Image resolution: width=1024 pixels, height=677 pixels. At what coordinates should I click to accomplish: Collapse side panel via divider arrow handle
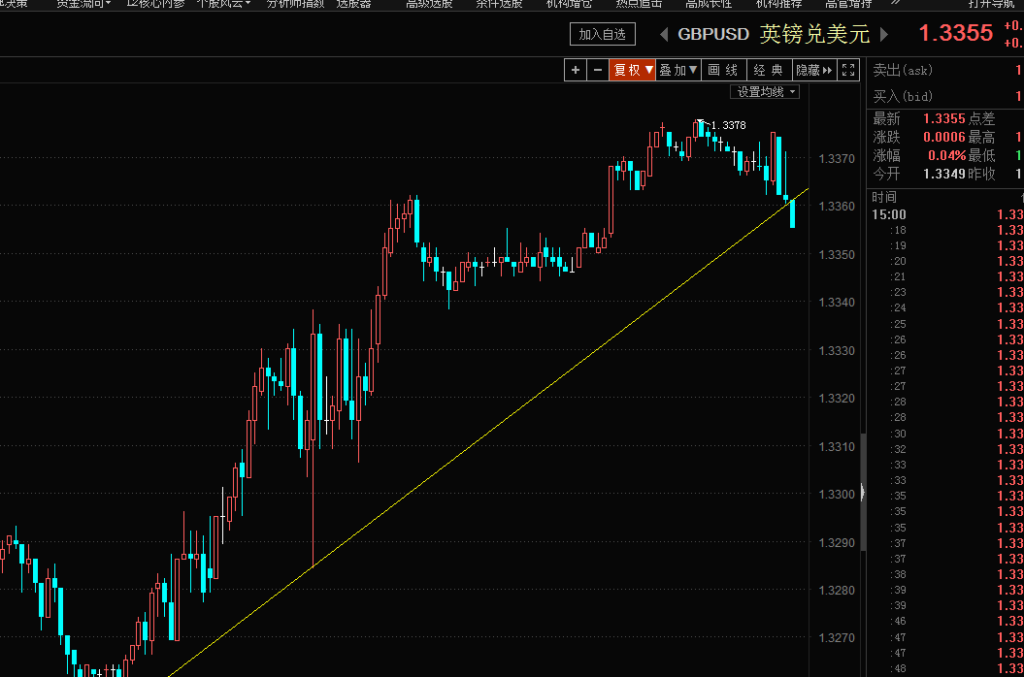tap(863, 492)
